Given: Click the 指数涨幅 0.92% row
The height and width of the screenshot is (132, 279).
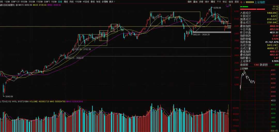Looking at the screenshot, I should pos(259,39).
